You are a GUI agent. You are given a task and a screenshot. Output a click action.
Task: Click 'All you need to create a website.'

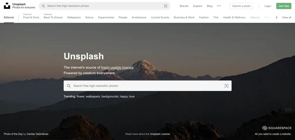click(x=273, y=134)
